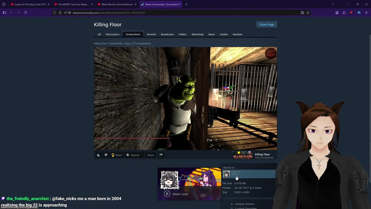Select the Discussions tab

coord(112,34)
